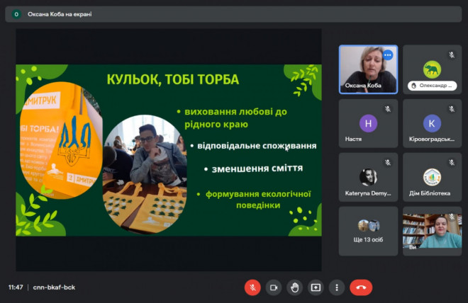This screenshot has width=468, height=303.
Task: Click muted mic icon on Kateryna Demy tile
Action: point(387,163)
